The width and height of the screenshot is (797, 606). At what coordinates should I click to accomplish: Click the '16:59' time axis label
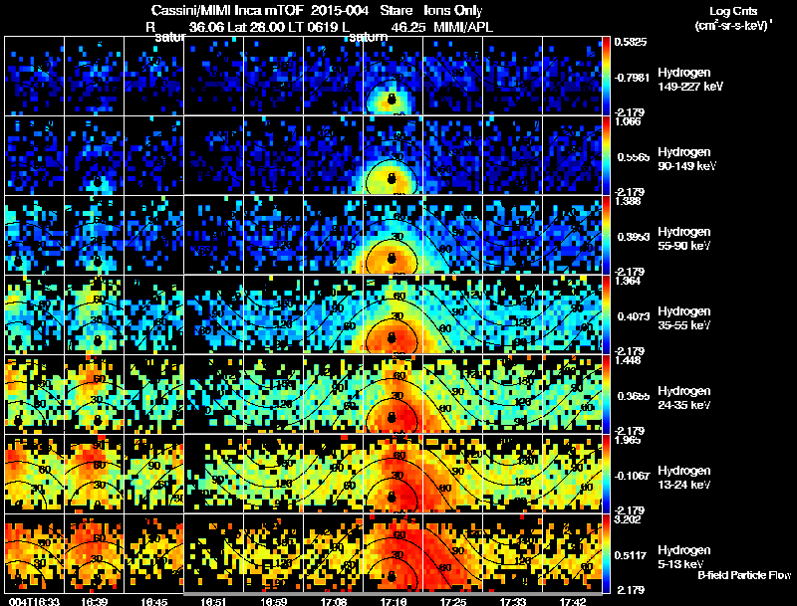273,601
